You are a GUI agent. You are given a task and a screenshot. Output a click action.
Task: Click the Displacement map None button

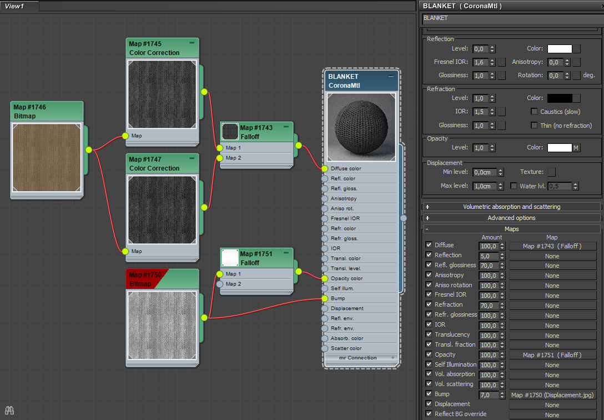pyautogui.click(x=552, y=405)
